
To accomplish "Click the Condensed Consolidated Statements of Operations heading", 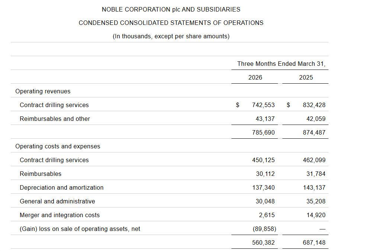I will 171,23.
